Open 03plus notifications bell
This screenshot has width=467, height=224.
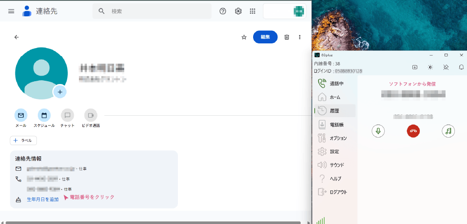[461, 67]
